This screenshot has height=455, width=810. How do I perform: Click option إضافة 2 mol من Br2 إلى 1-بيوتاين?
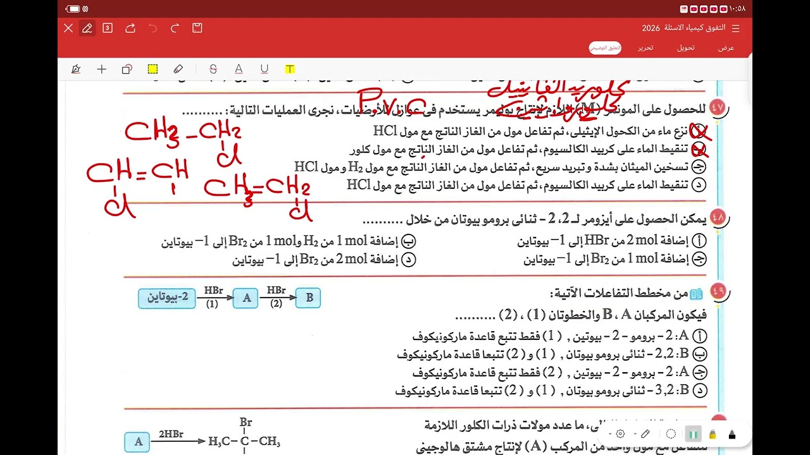tap(325, 260)
